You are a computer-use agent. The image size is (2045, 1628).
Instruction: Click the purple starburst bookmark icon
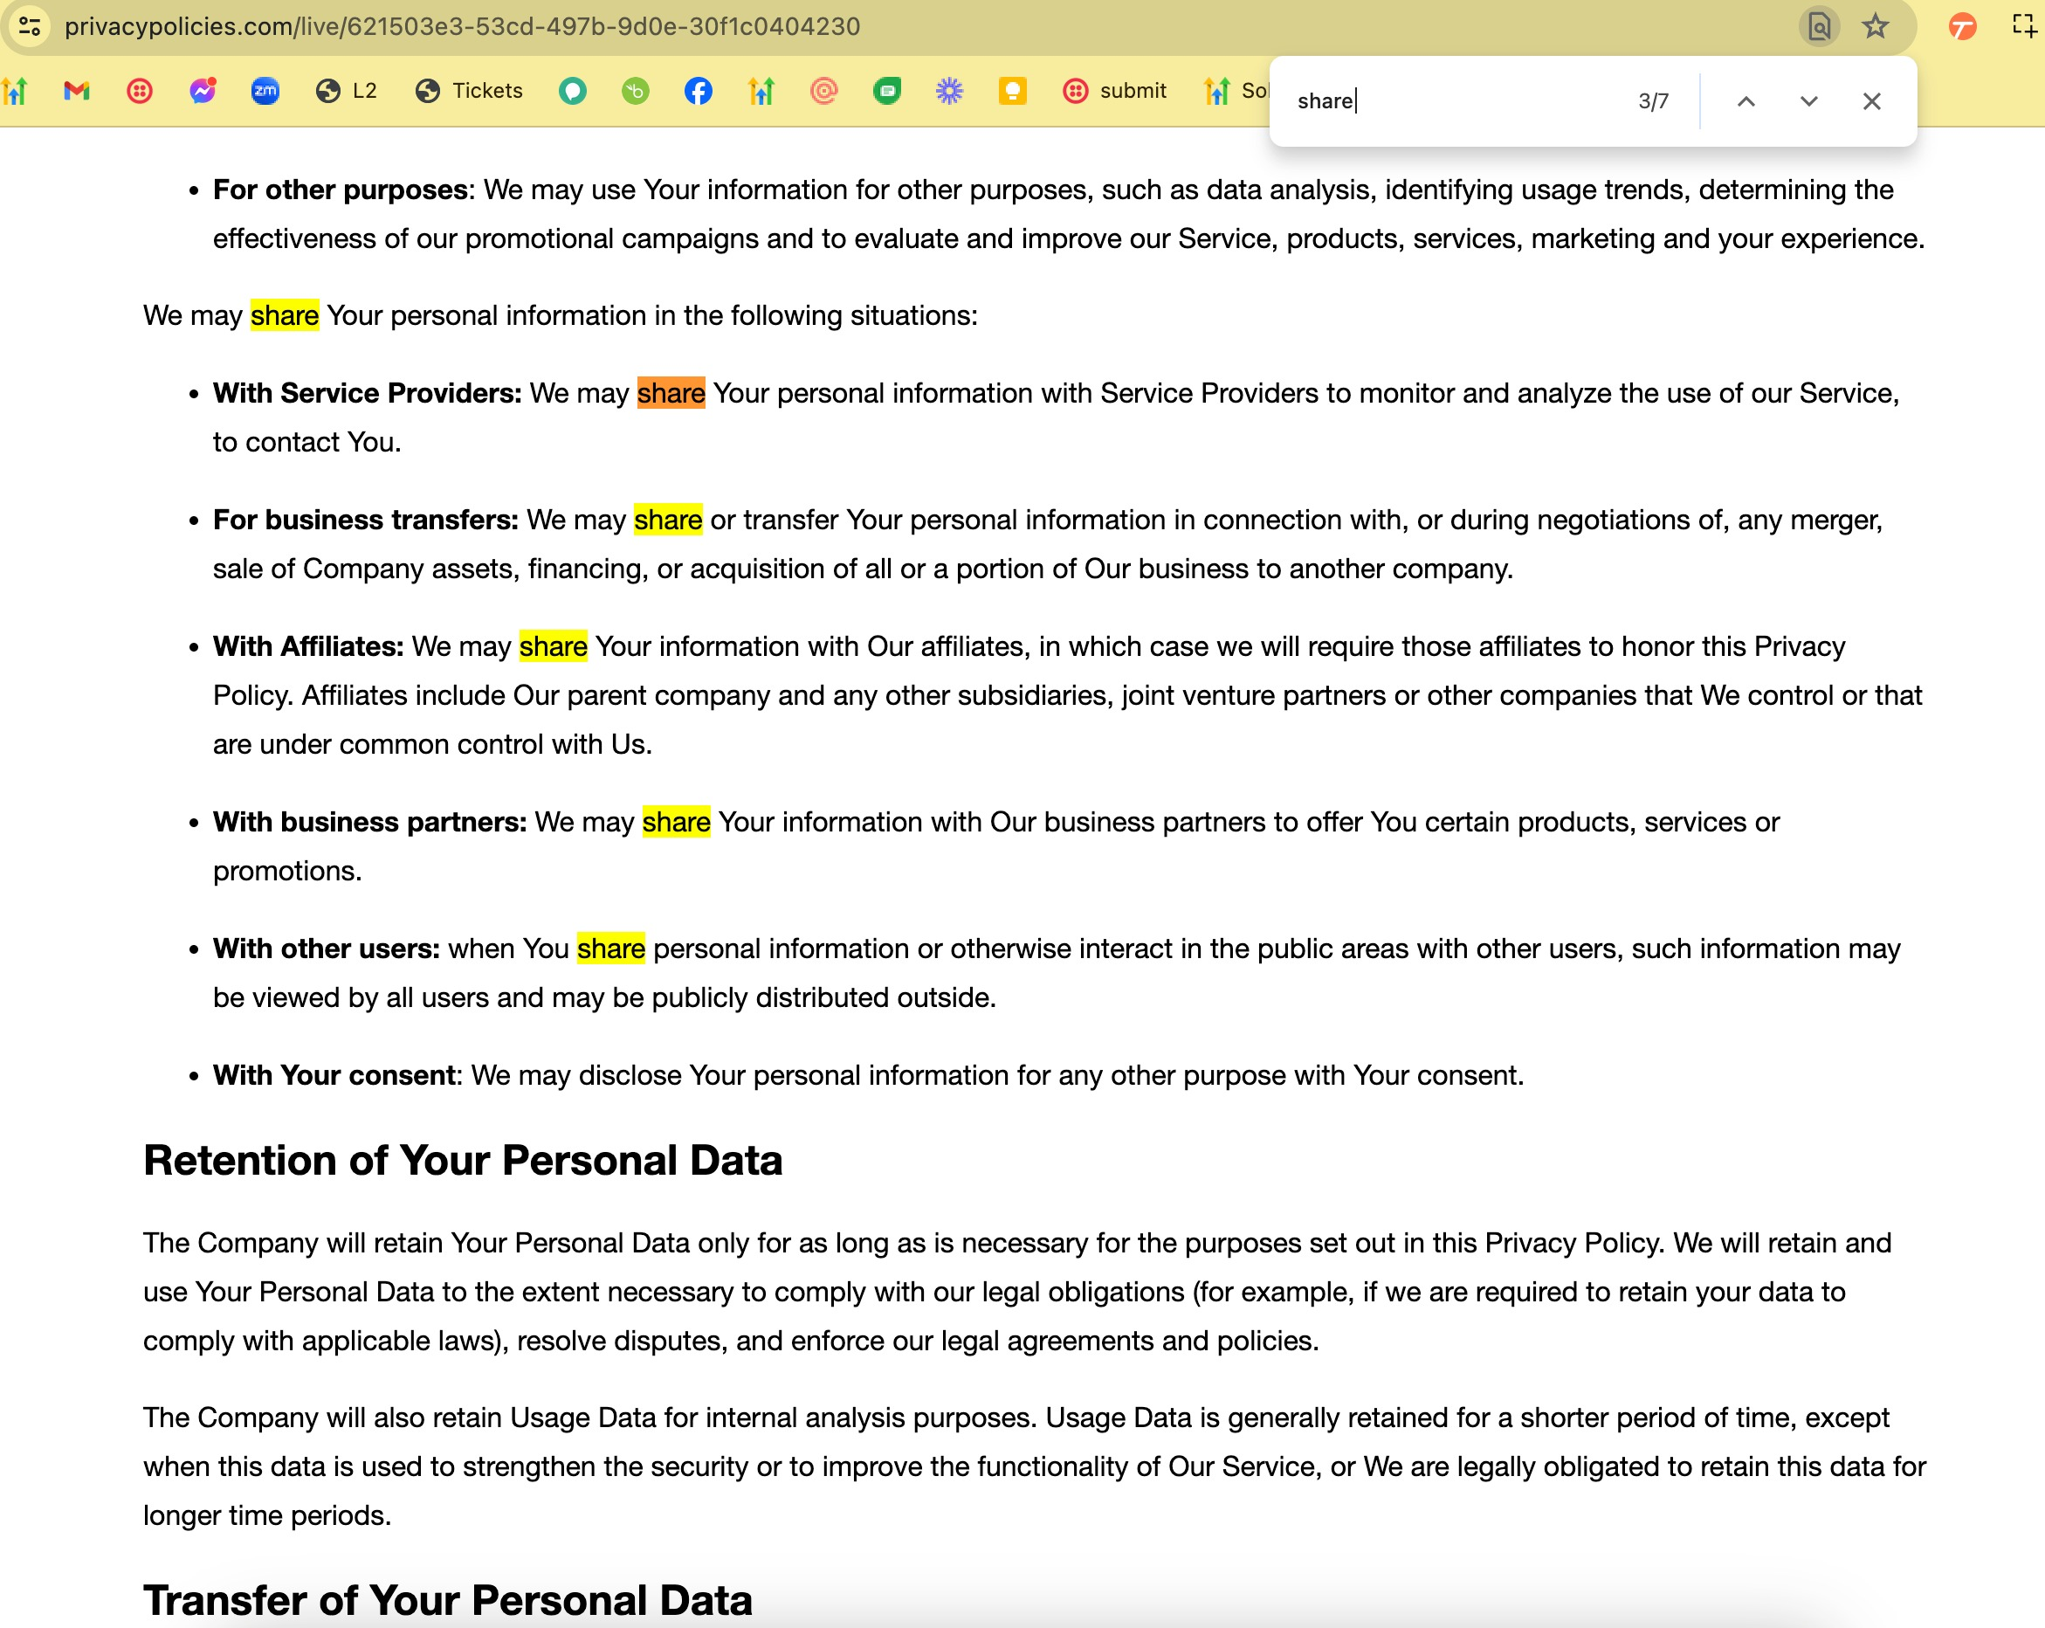[948, 91]
